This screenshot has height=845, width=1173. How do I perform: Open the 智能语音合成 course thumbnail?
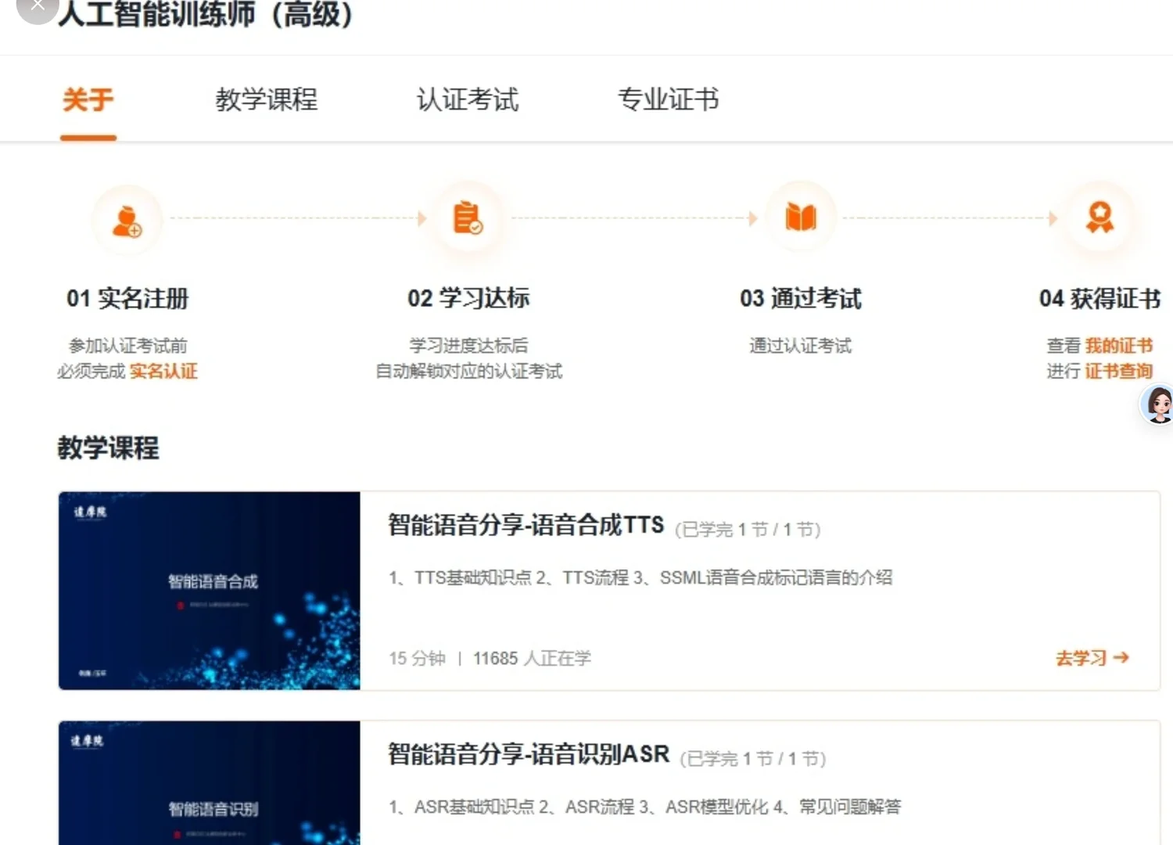(209, 590)
